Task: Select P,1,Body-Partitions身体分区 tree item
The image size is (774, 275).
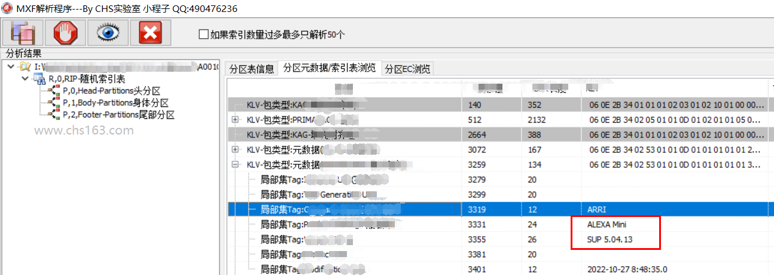Action: (x=115, y=103)
